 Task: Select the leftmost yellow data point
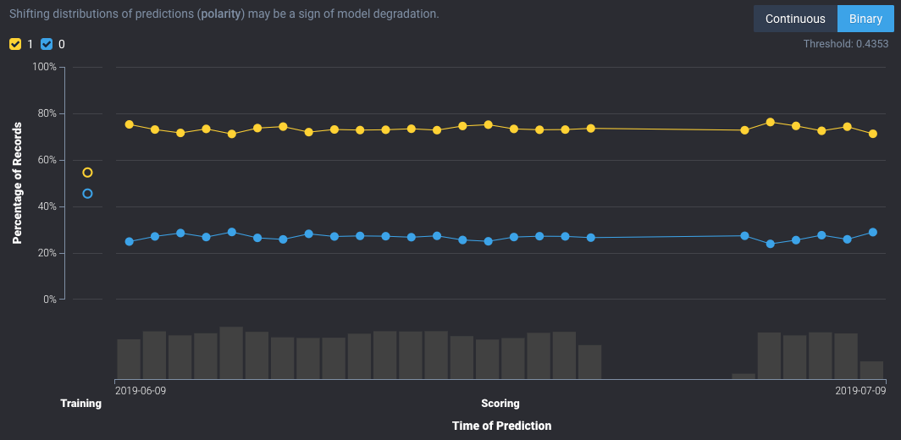130,124
